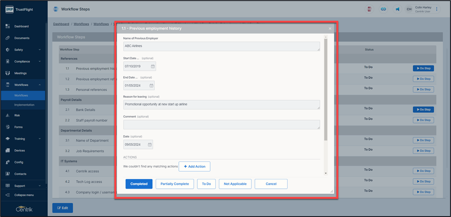Open Implementation submenu item
The height and width of the screenshot is (217, 451).
[x=24, y=105]
